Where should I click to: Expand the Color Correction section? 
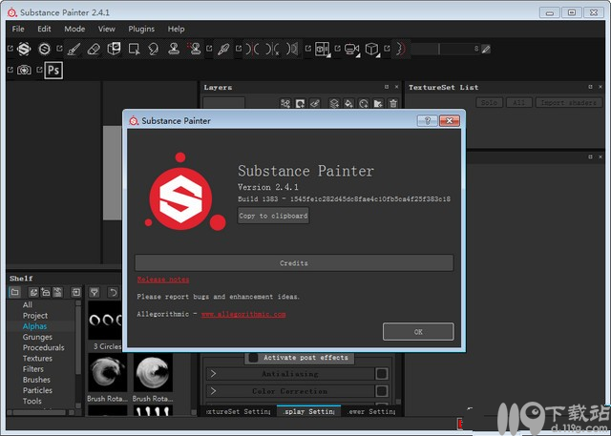pyautogui.click(x=213, y=391)
